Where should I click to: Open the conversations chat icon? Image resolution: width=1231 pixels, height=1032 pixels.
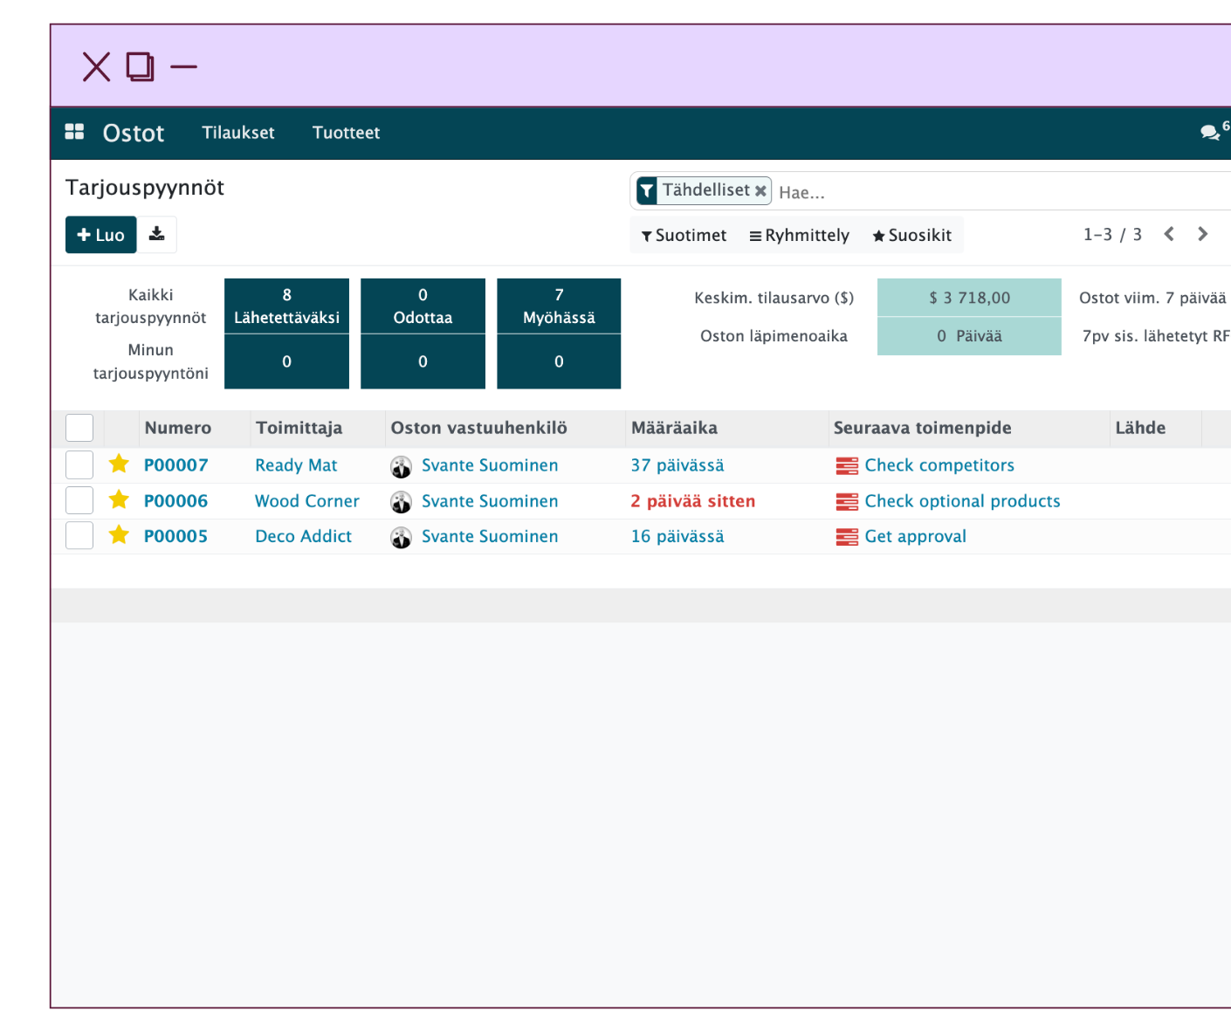pos(1209,133)
